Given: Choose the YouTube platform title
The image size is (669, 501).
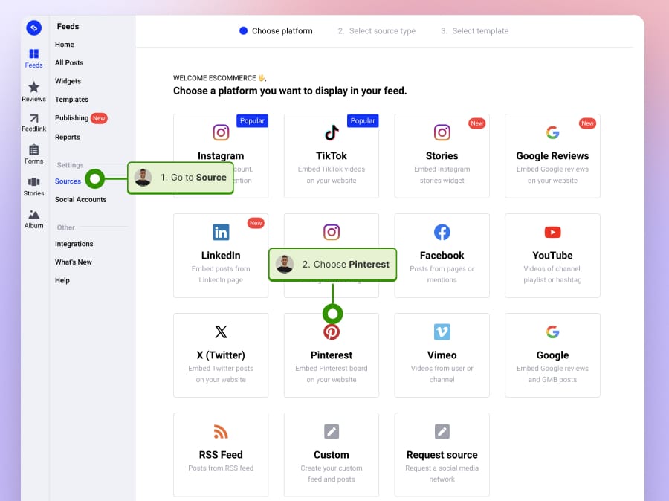Looking at the screenshot, I should point(552,255).
